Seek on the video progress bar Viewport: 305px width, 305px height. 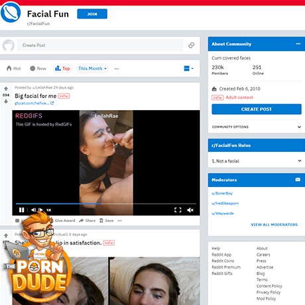(x=106, y=204)
